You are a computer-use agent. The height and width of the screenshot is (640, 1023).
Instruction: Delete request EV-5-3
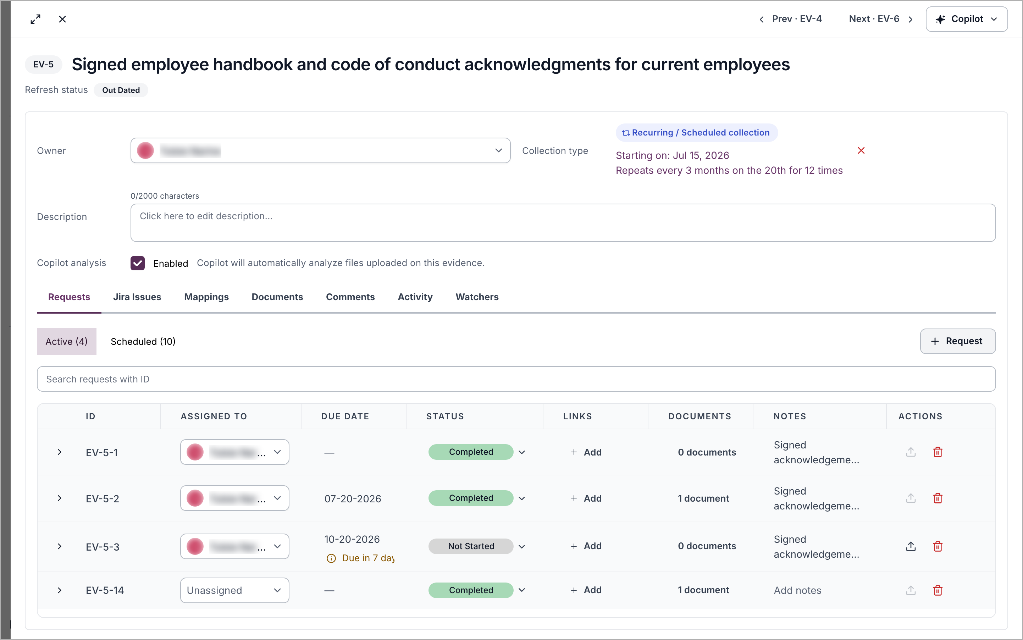[x=938, y=546]
